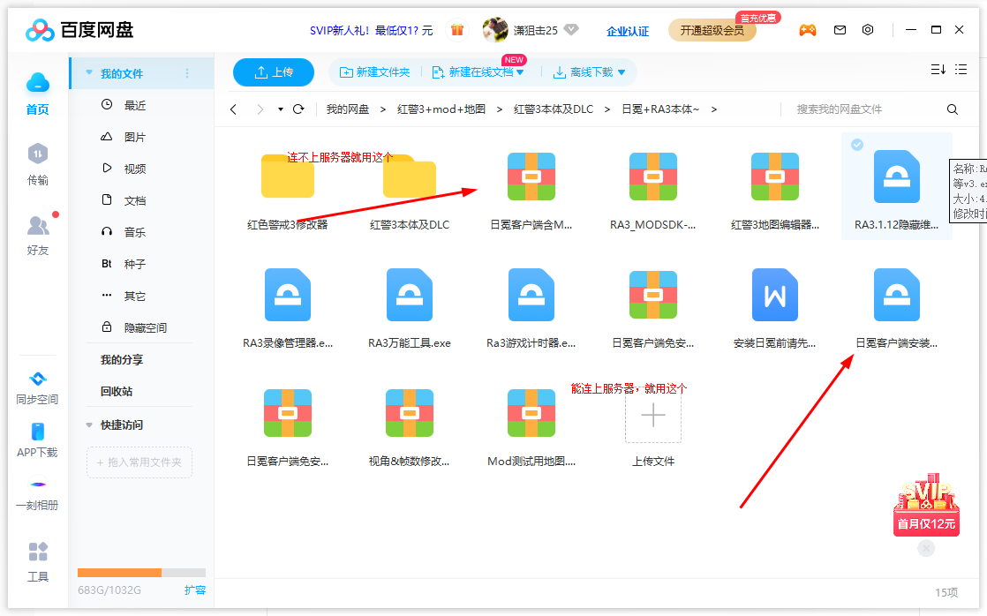This screenshot has height=616, width=987.
Task: Open the VIP level badge dropdown
Action: pyautogui.click(x=571, y=30)
